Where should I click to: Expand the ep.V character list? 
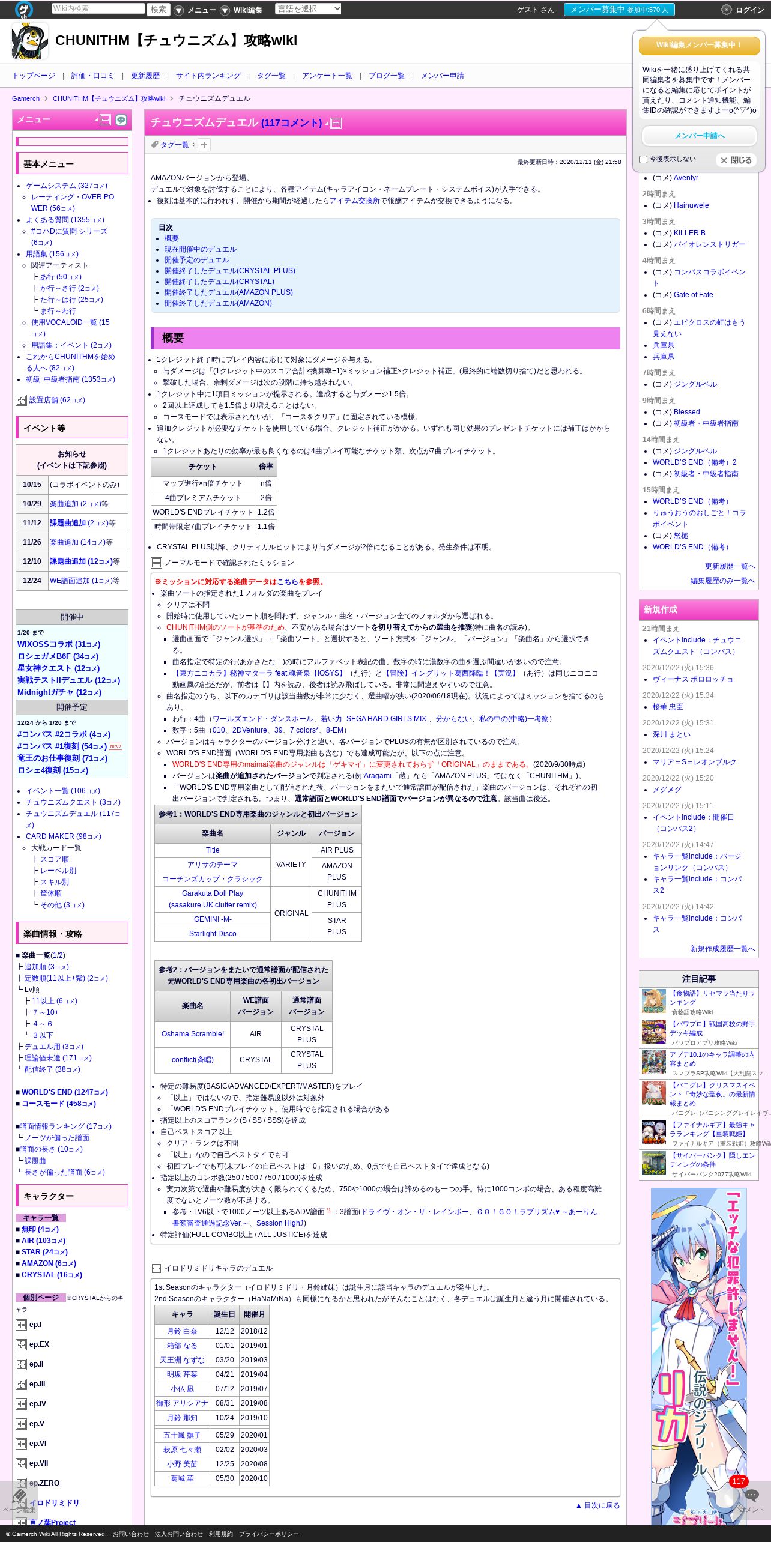21,1424
